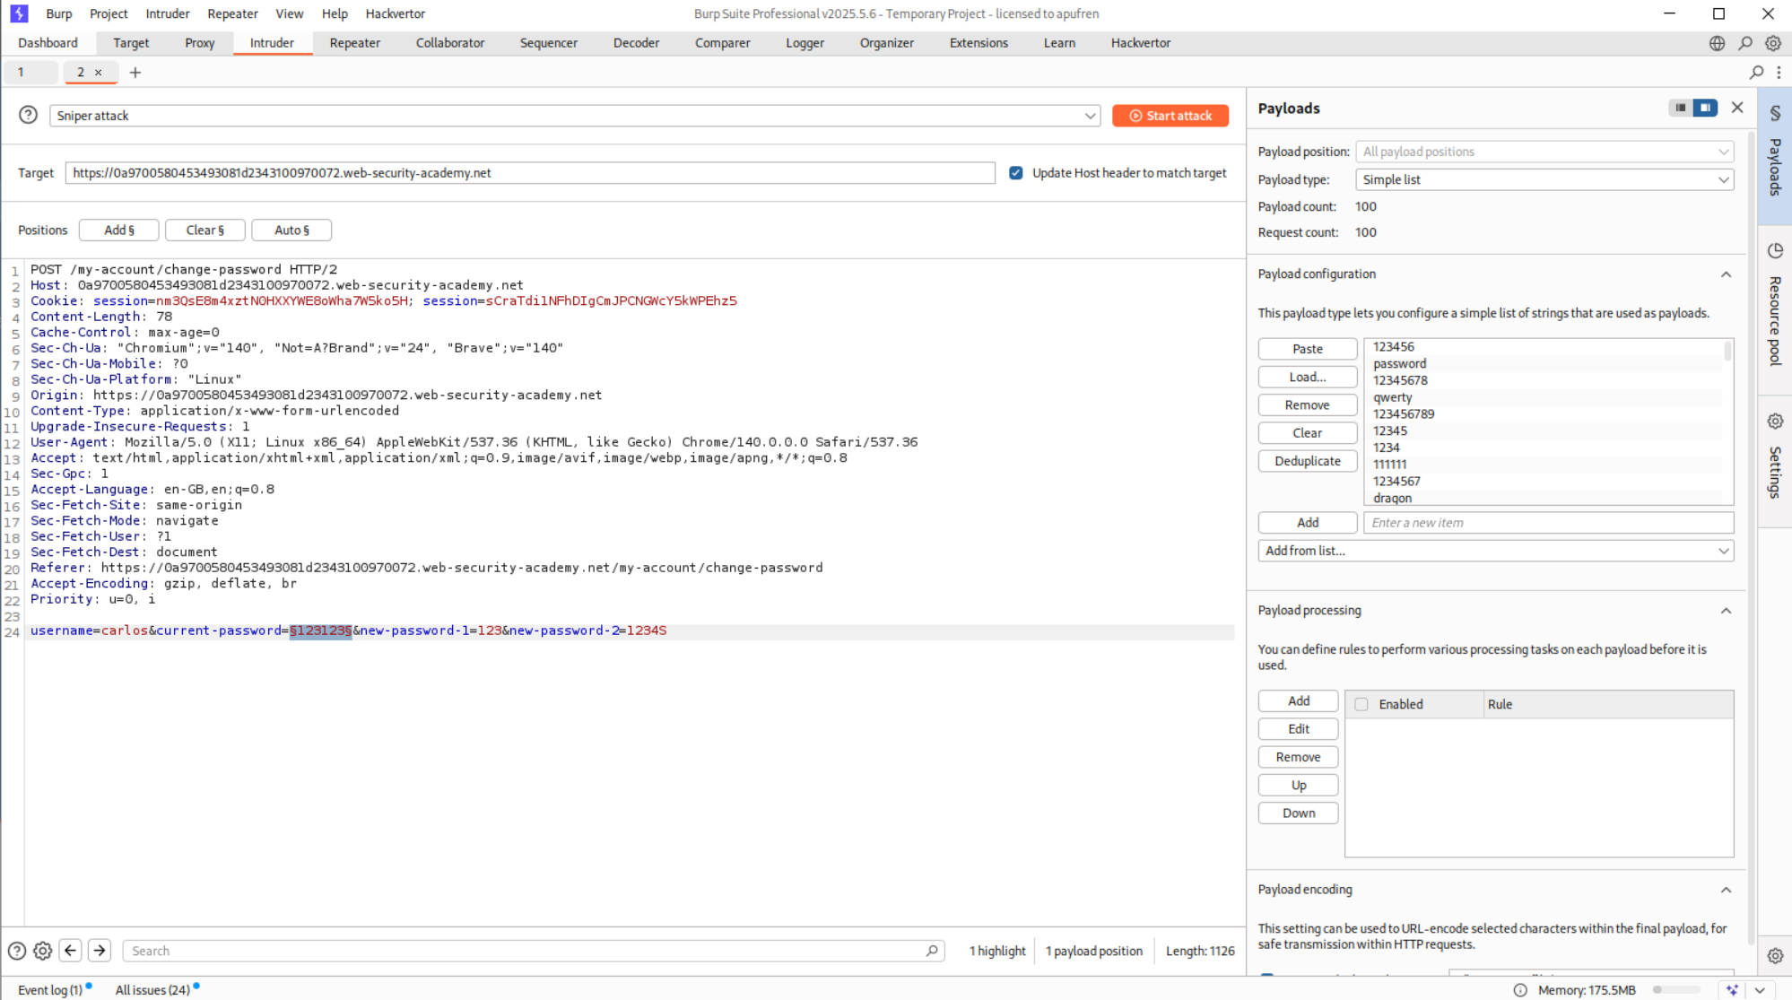The image size is (1792, 1000).
Task: Toggle the Enabled checkbox in payload processing
Action: (1361, 704)
